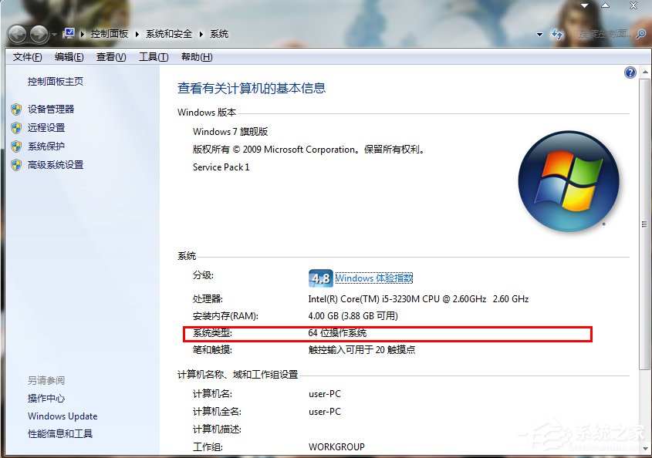Open help with the question mark icon
652x458 pixels.
point(630,72)
